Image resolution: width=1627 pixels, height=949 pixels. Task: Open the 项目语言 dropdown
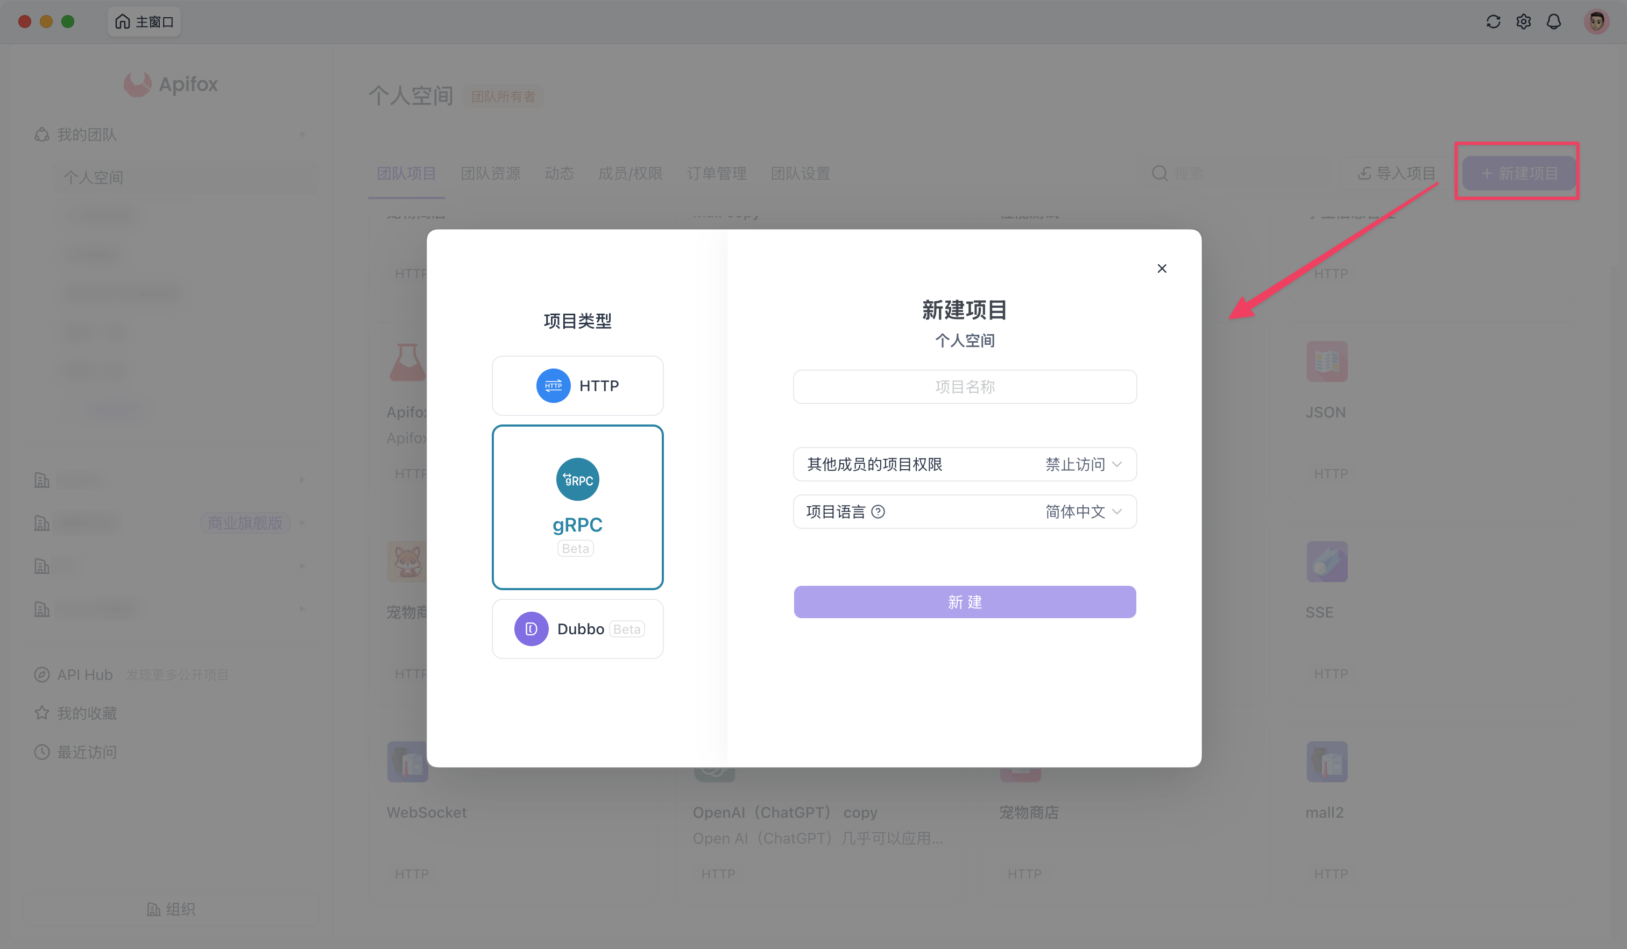1083,512
